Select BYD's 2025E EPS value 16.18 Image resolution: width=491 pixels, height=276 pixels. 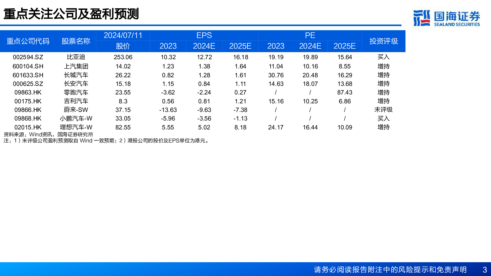(x=241, y=57)
